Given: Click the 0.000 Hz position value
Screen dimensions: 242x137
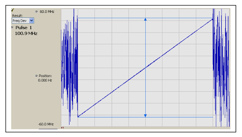Looking at the screenshot, I should 45,80.
